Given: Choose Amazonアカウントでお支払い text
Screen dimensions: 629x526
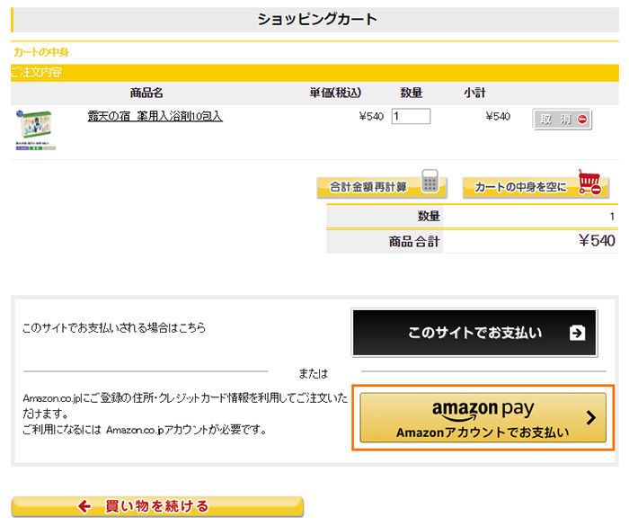Looking at the screenshot, I should [483, 432].
